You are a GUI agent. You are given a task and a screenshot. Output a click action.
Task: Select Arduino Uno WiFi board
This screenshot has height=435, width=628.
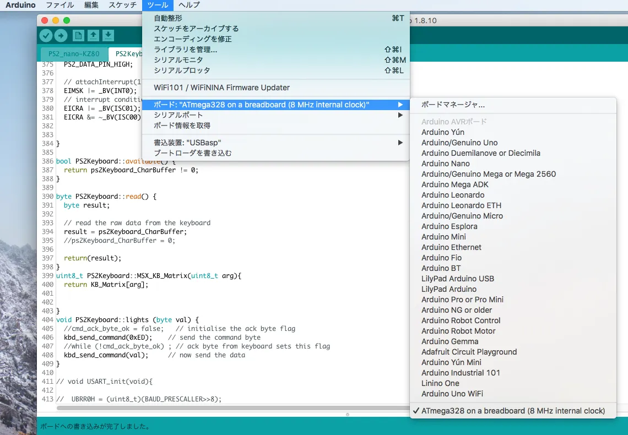513,394
